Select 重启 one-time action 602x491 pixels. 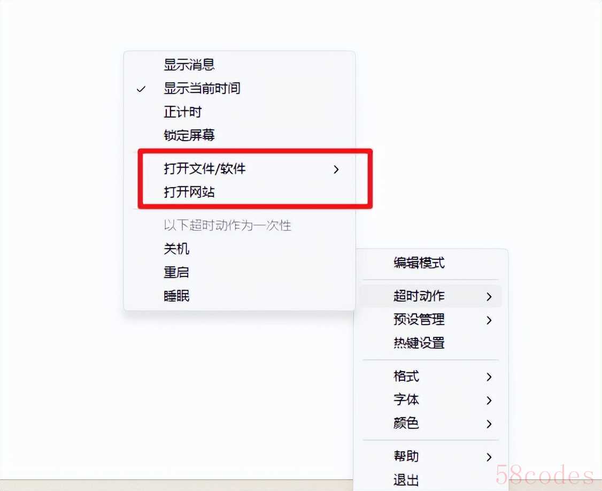point(240,272)
